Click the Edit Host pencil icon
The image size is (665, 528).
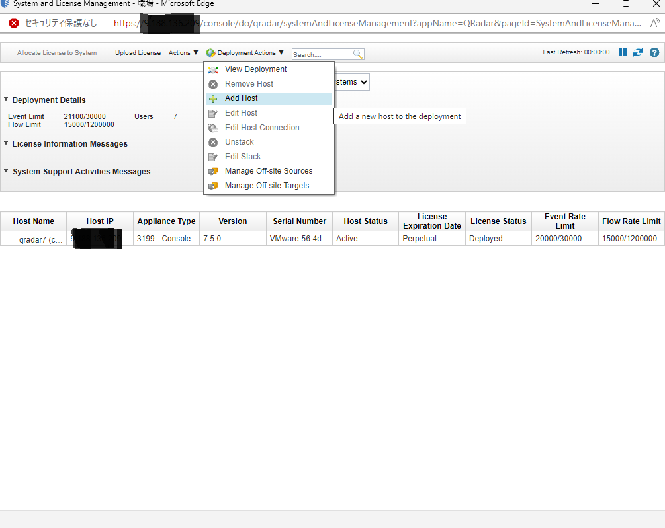(x=213, y=114)
